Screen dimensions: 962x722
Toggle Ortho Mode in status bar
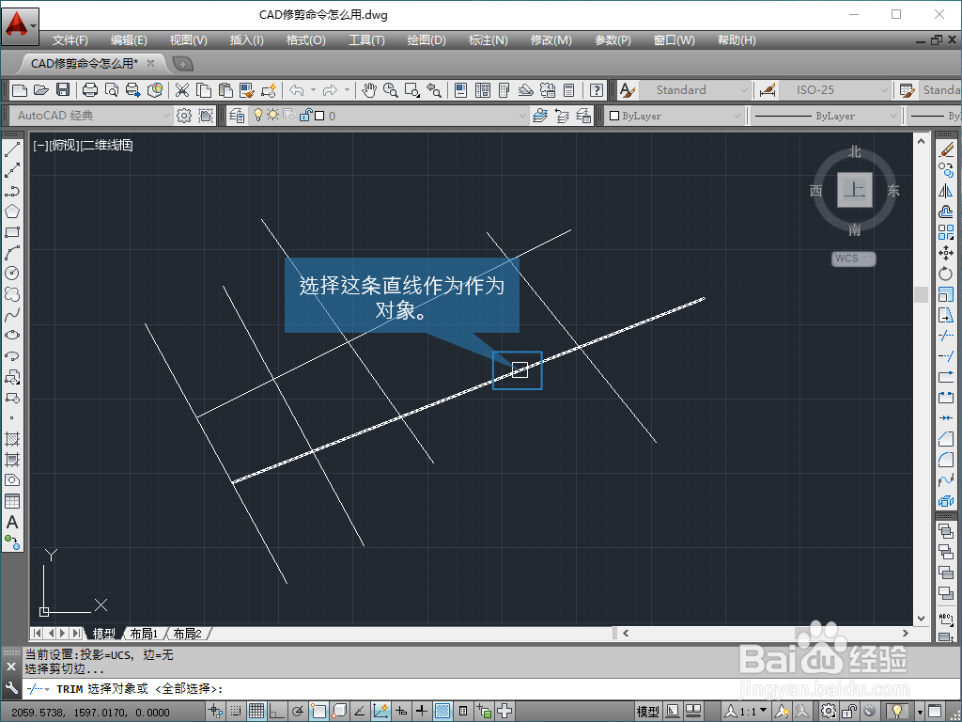click(x=277, y=712)
